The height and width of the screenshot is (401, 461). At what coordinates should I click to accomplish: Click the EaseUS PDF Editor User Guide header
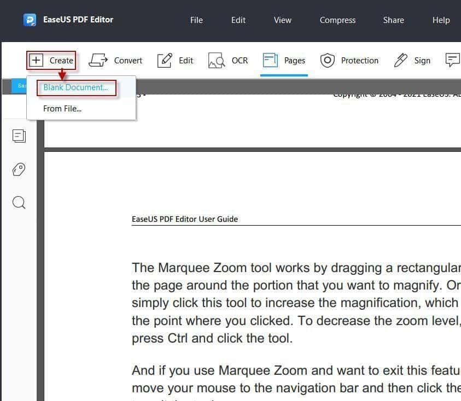pos(185,219)
